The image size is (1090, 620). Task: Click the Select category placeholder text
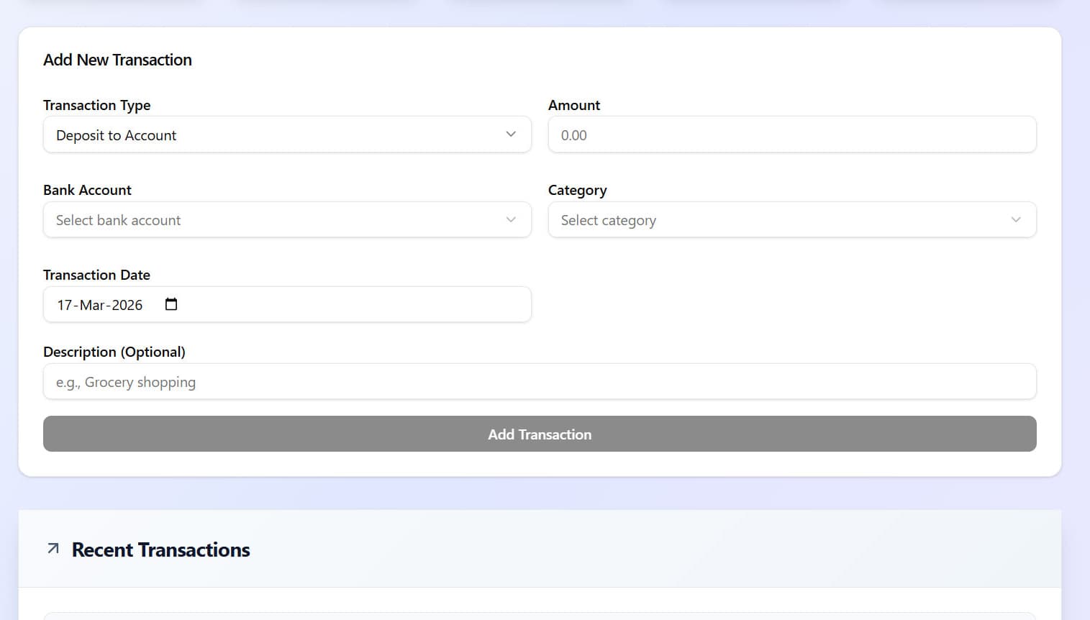(x=608, y=220)
